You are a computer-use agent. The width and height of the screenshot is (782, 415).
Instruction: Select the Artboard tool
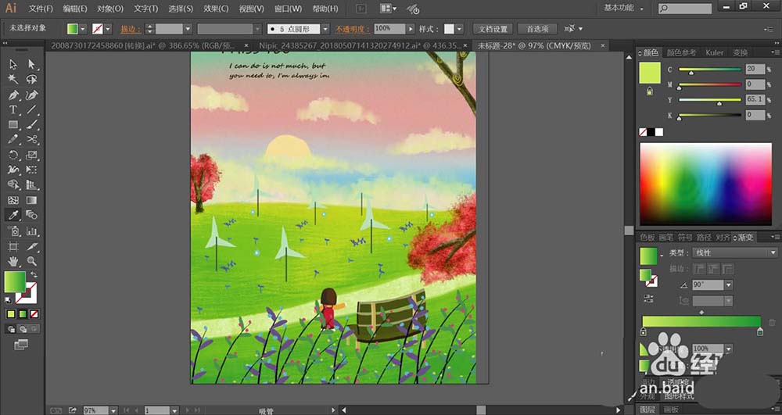tap(13, 246)
